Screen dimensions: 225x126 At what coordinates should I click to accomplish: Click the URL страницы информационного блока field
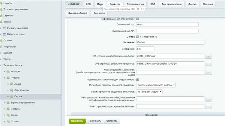(170, 56)
